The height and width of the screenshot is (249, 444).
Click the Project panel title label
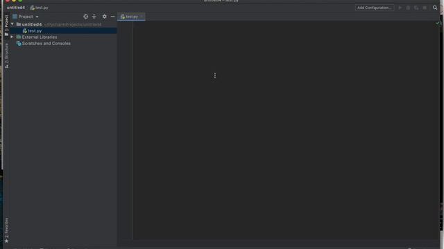click(x=26, y=17)
